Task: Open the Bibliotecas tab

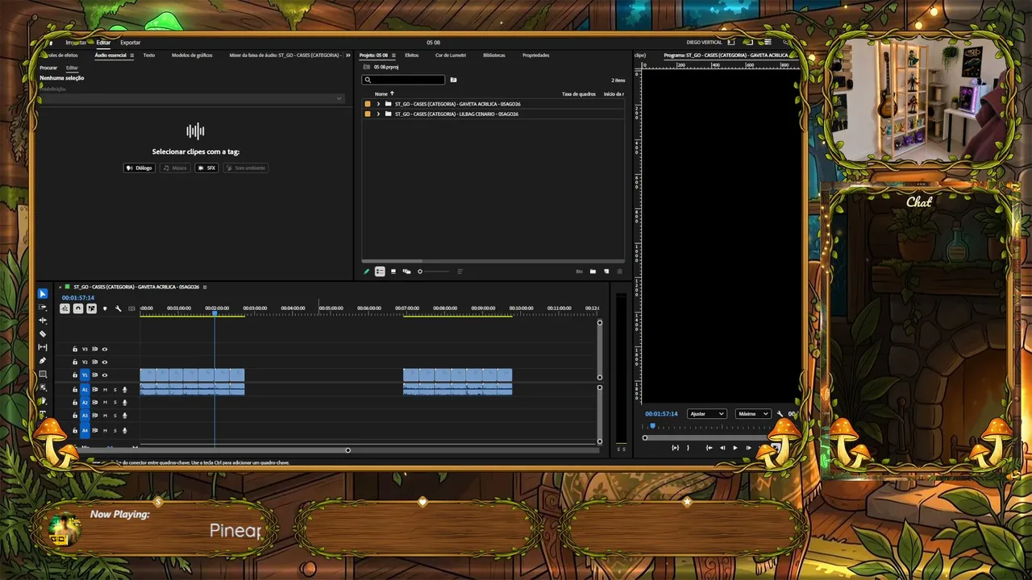Action: (x=494, y=55)
